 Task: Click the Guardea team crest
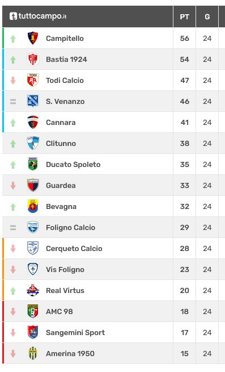[33, 185]
